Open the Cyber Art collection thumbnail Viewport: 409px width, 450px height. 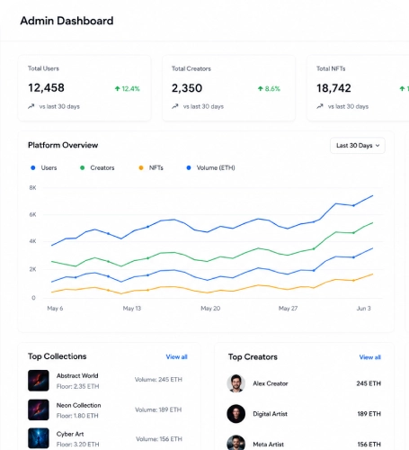pyautogui.click(x=39, y=438)
